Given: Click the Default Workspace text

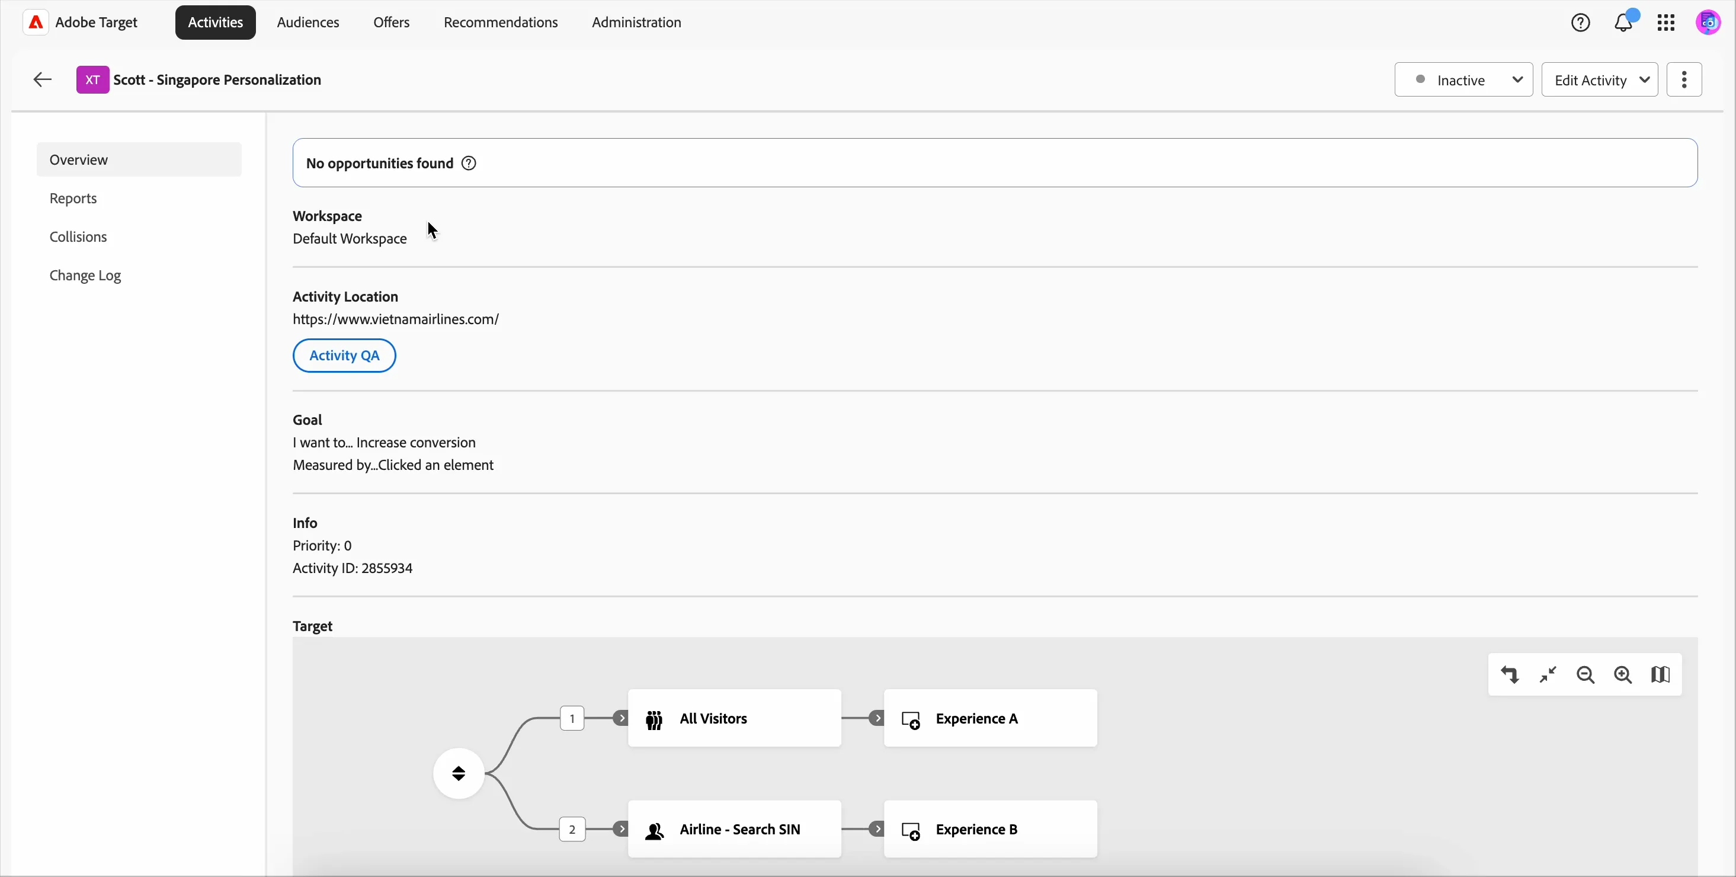Looking at the screenshot, I should tap(350, 239).
